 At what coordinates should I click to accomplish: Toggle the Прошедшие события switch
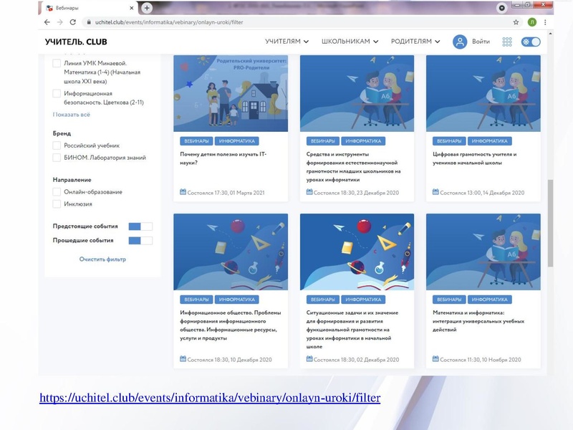[140, 241]
